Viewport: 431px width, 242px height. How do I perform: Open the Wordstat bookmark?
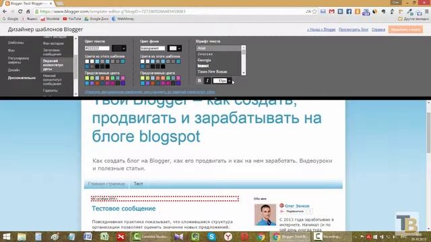point(50,19)
